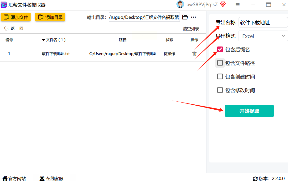
Task: Maximize the application window
Action: pyautogui.click(x=269, y=5)
